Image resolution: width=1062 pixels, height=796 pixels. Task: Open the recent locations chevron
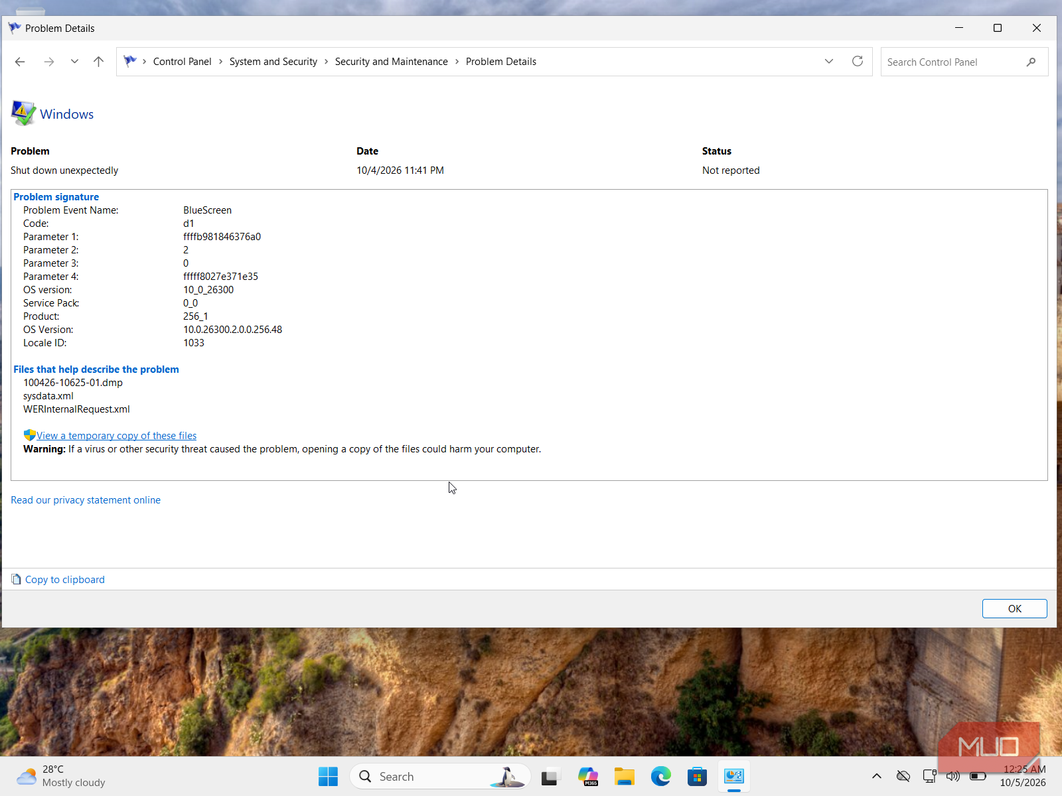(74, 62)
